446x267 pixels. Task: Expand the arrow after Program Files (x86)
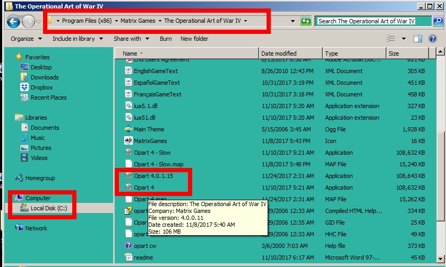pos(116,21)
